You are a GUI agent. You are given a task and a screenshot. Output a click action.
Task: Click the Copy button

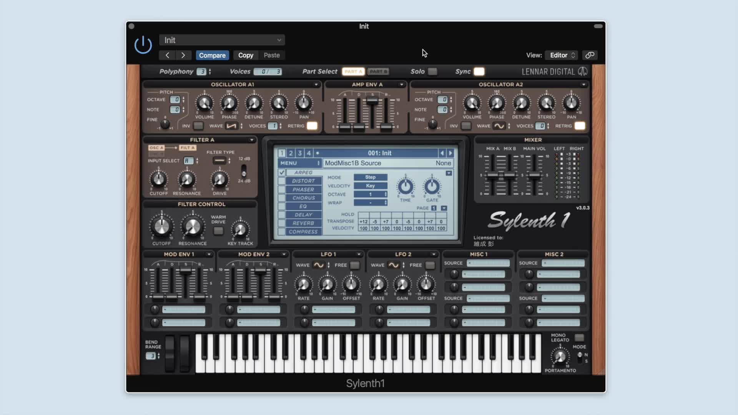(x=246, y=55)
